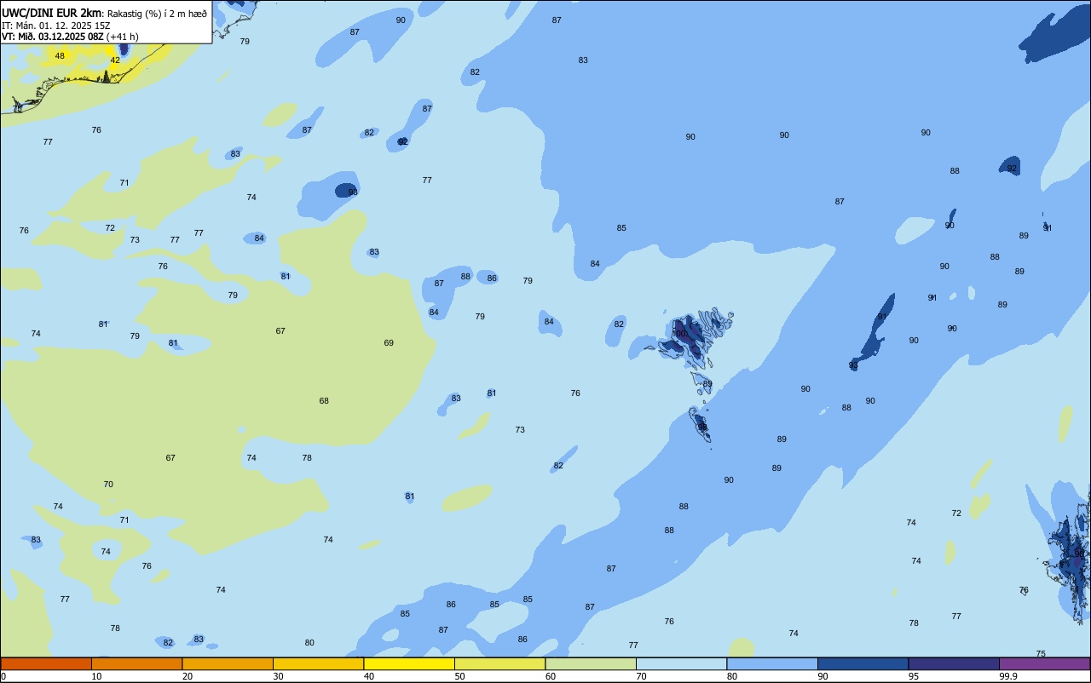Click the humidity value 42 on the map

coord(115,60)
